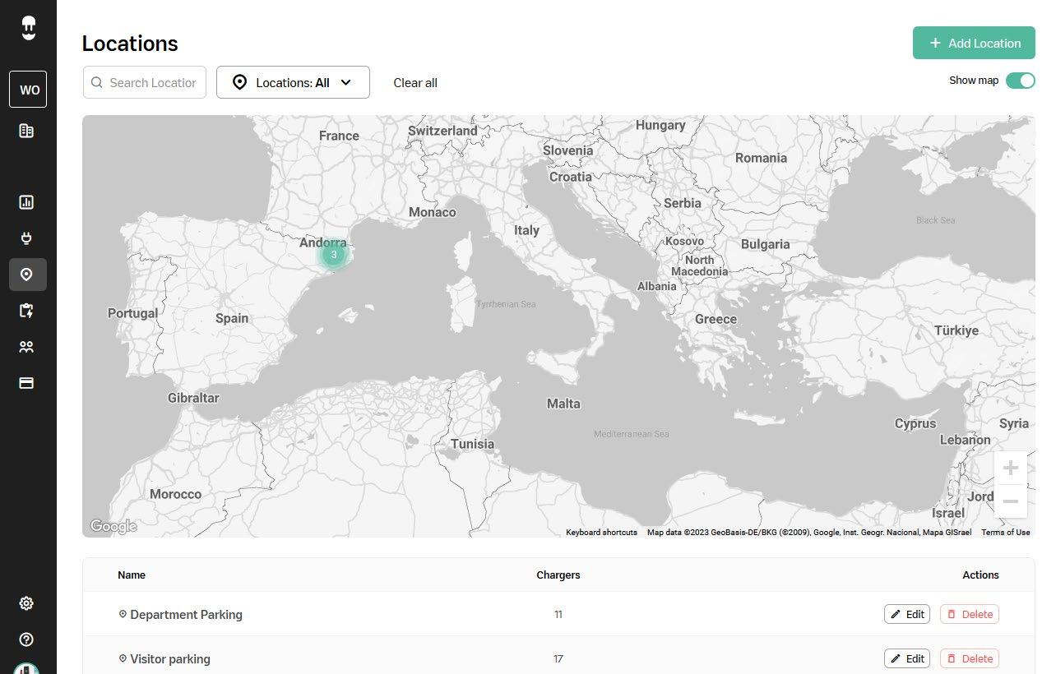Edit the Department Parking location
Viewport: 1042px width, 674px height.
click(907, 614)
